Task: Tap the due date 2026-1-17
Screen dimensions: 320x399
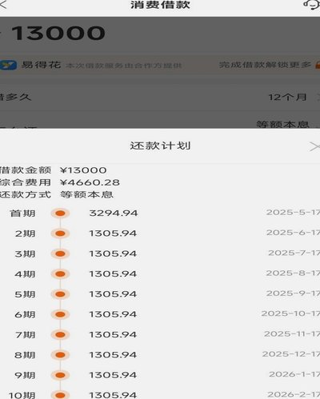Action: click(294, 374)
